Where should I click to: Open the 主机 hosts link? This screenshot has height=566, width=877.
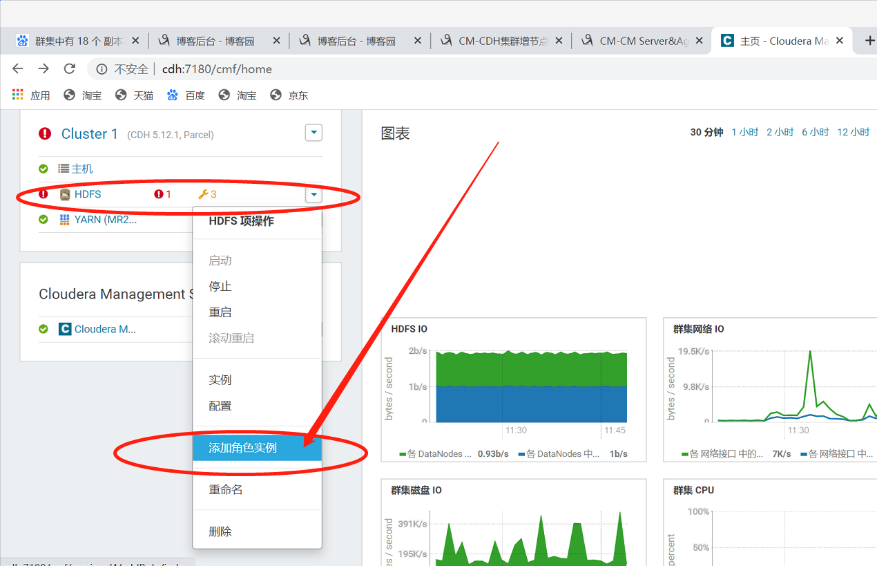(82, 169)
